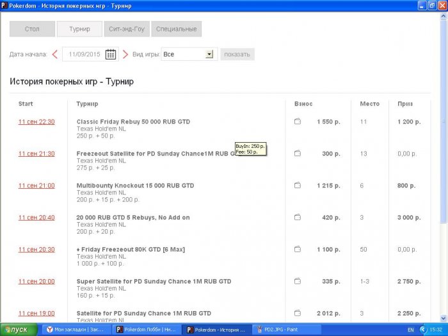Image resolution: width=448 pixels, height=336 pixels.
Task: Click the Место column header
Action: 369,104
